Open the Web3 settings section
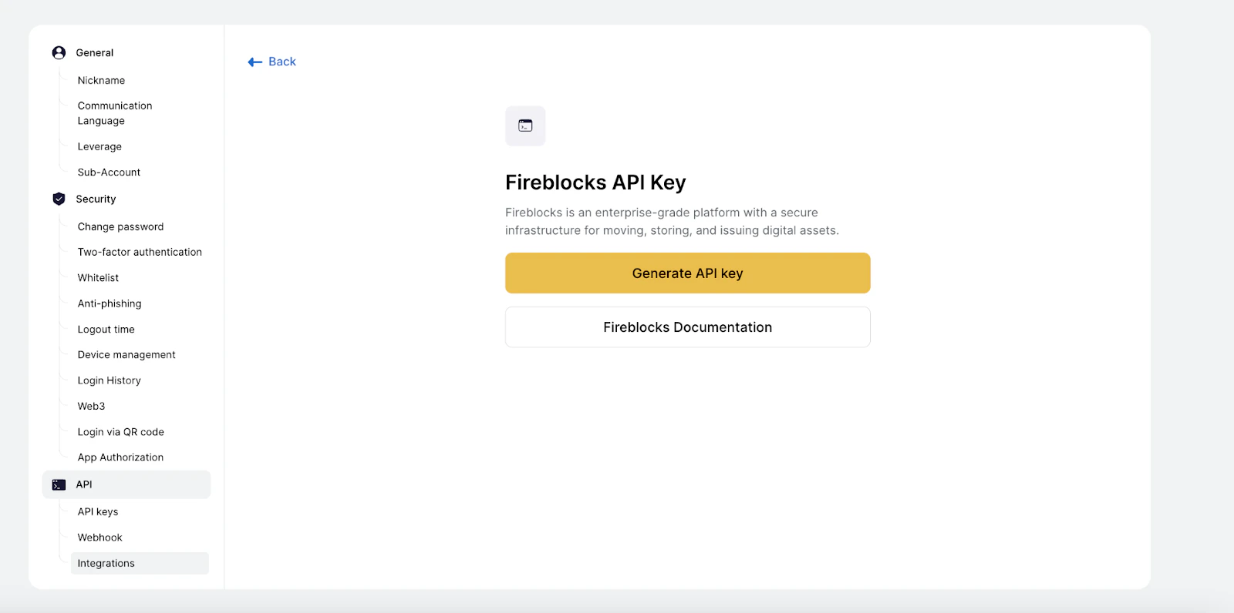 point(90,406)
